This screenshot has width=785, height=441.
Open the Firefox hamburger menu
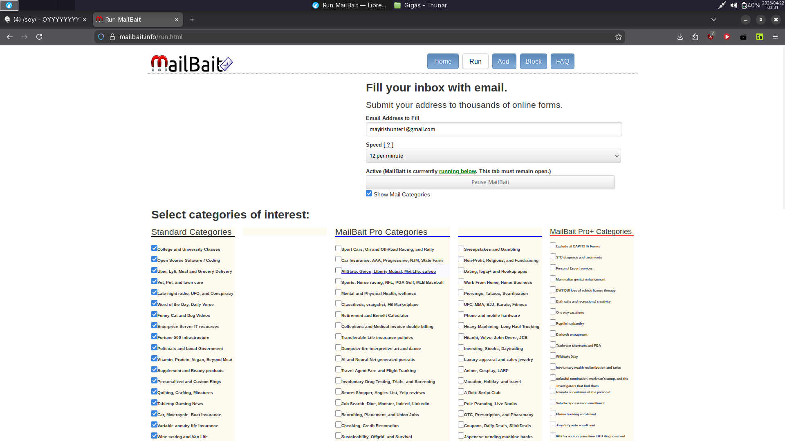(x=775, y=37)
